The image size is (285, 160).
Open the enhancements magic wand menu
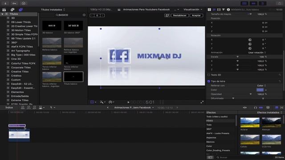103,102
